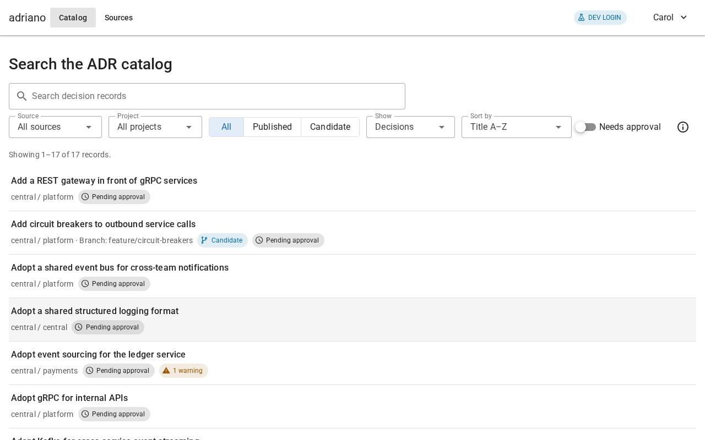
Task: Click clock icon on event sourcing record
Action: (90, 371)
